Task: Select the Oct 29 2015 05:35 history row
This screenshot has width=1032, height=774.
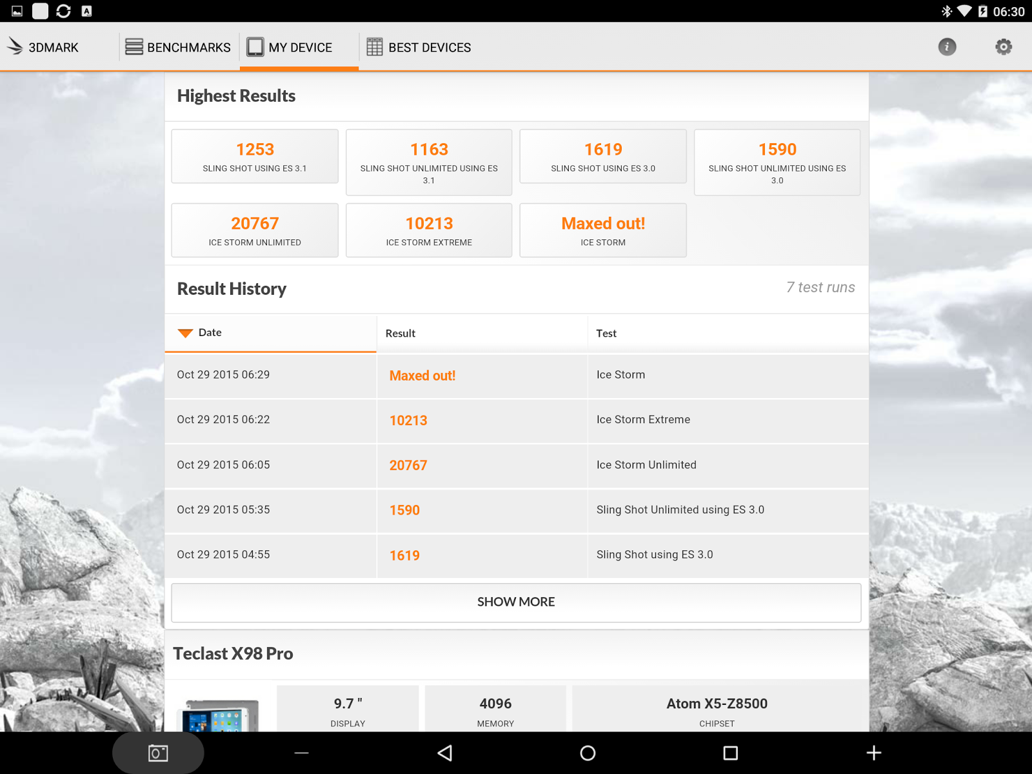Action: [x=517, y=511]
